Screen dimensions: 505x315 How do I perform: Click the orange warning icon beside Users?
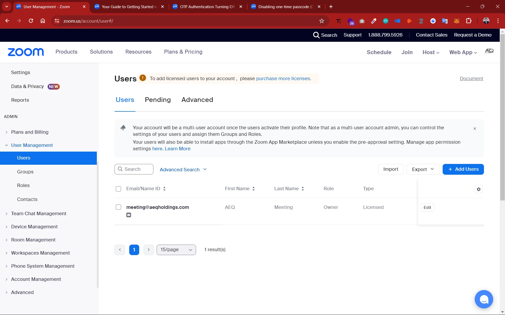143,78
